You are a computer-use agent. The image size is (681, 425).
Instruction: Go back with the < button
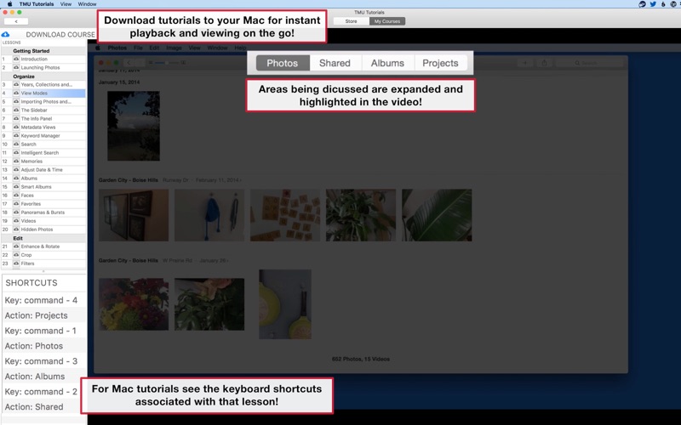pyautogui.click(x=16, y=21)
